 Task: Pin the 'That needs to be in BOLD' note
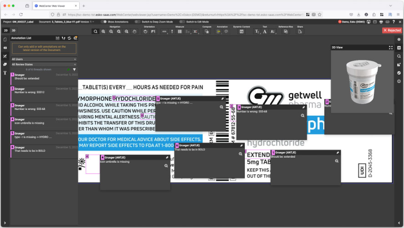[241, 146]
